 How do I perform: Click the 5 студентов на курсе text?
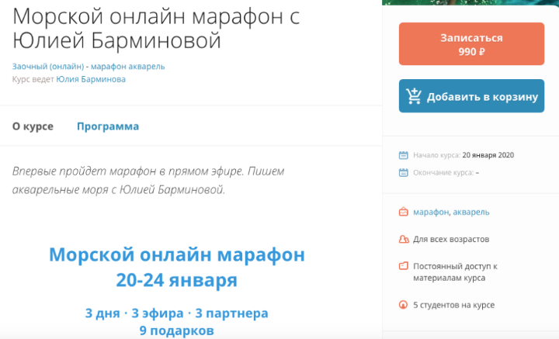click(x=453, y=305)
